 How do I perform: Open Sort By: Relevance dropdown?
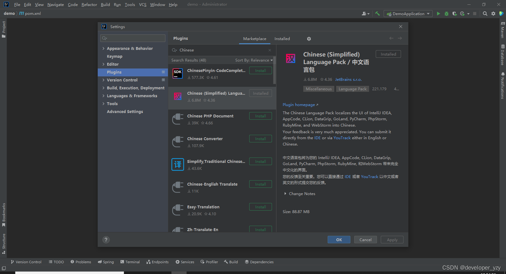254,60
